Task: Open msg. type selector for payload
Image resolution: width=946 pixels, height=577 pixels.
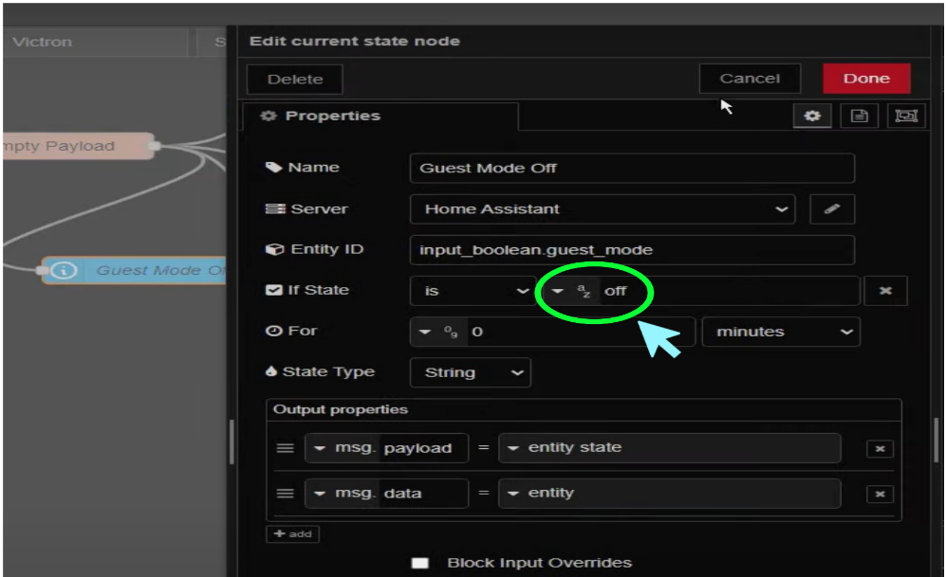Action: (x=343, y=448)
